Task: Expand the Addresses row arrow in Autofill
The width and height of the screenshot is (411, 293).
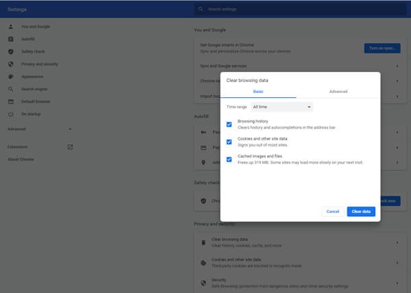Action: point(397,163)
